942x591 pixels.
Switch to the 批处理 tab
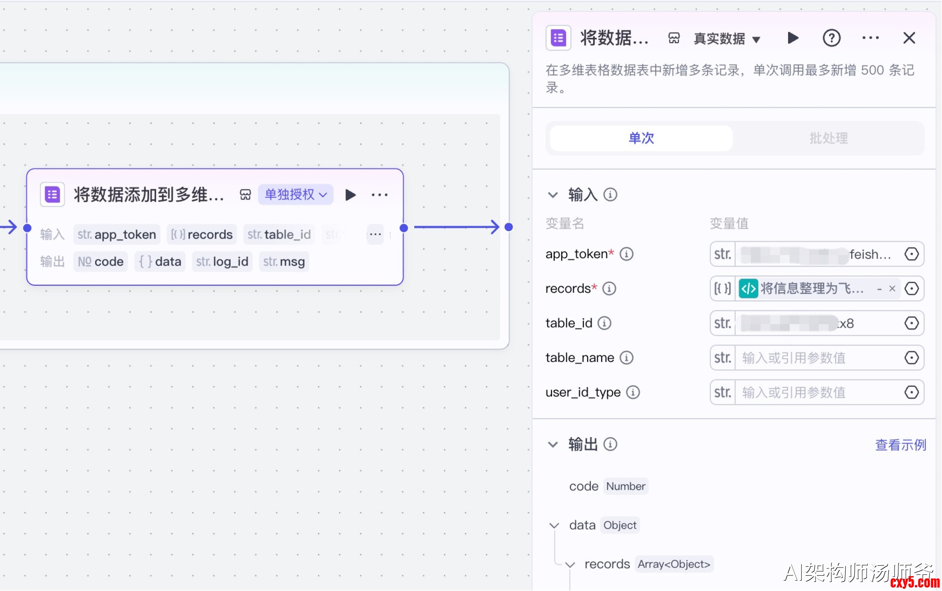pyautogui.click(x=828, y=138)
